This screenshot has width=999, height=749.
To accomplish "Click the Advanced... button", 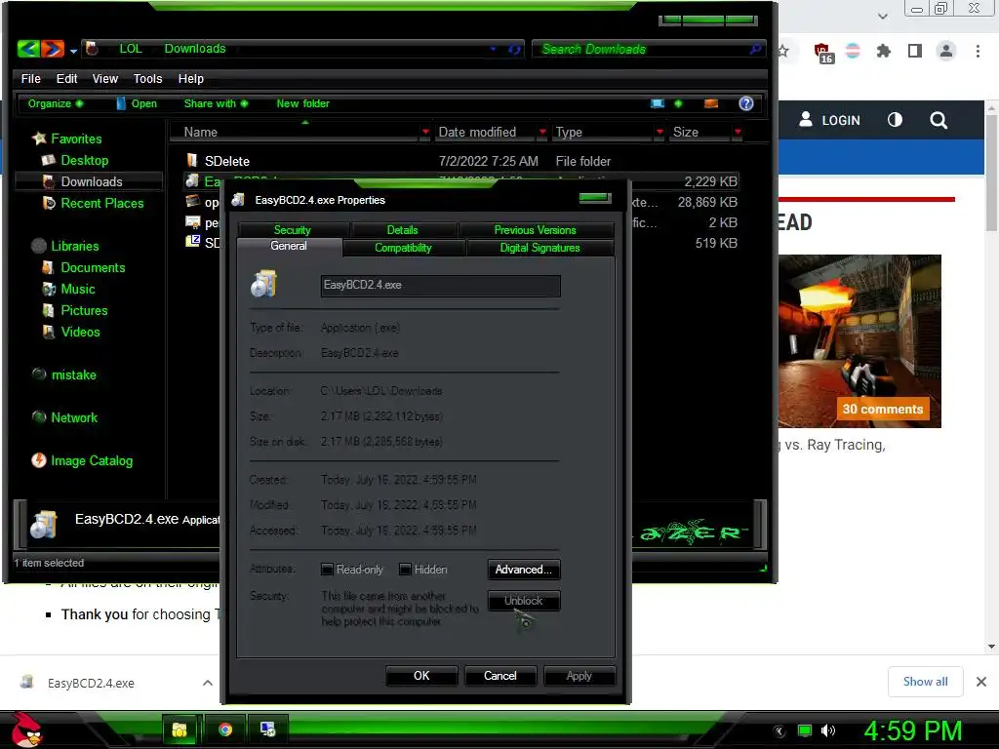I will (524, 570).
